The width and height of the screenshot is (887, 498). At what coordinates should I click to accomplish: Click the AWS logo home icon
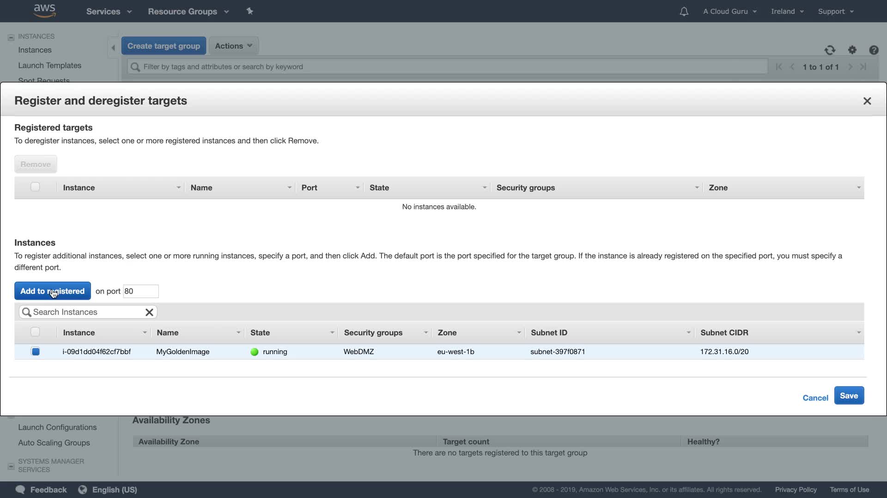pyautogui.click(x=44, y=11)
